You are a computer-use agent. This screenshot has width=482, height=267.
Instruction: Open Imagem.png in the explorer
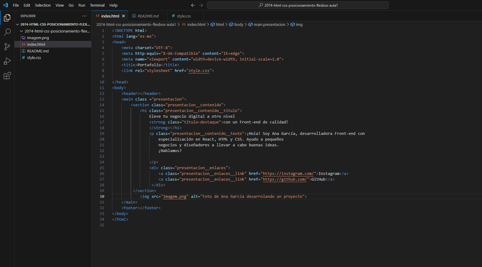(x=53, y=38)
